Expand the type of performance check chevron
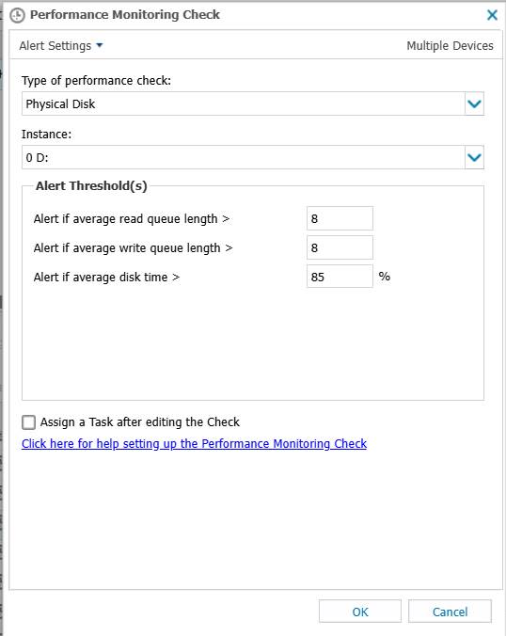The image size is (506, 636). (x=474, y=103)
